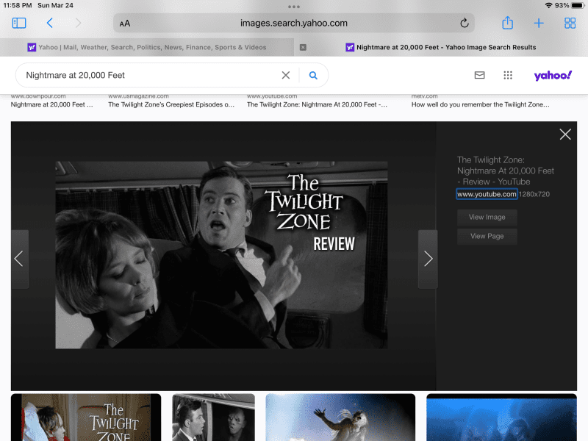Close the image preview panel
The width and height of the screenshot is (588, 441).
coord(565,135)
